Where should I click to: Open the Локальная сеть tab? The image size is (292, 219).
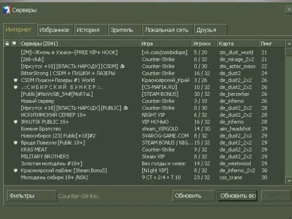click(167, 30)
